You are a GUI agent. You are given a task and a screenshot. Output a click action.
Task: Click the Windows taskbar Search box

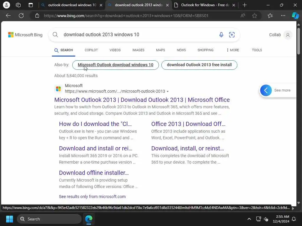tap(49, 219)
